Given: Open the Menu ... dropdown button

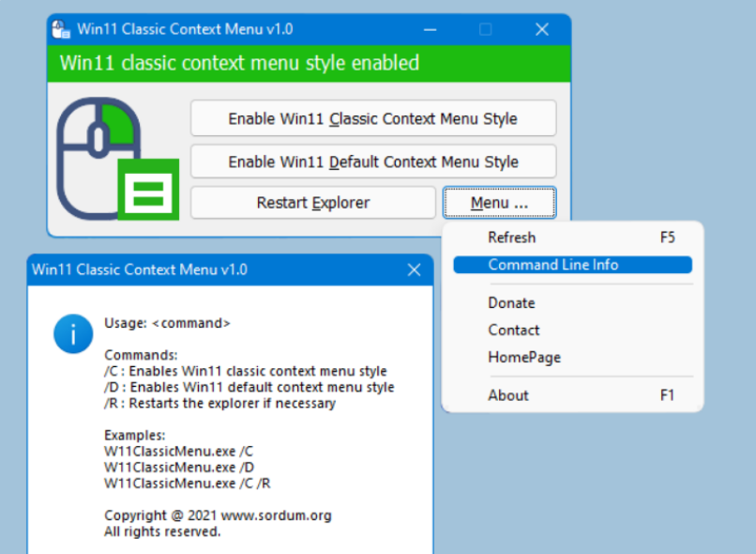Looking at the screenshot, I should click(x=499, y=203).
